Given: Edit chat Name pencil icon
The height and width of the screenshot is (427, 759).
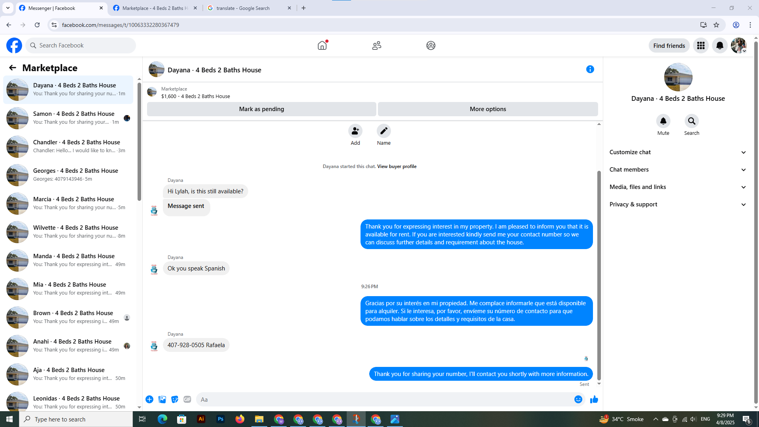Looking at the screenshot, I should [x=383, y=131].
